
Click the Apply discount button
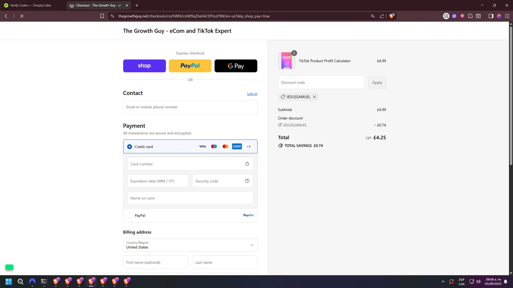pyautogui.click(x=377, y=82)
